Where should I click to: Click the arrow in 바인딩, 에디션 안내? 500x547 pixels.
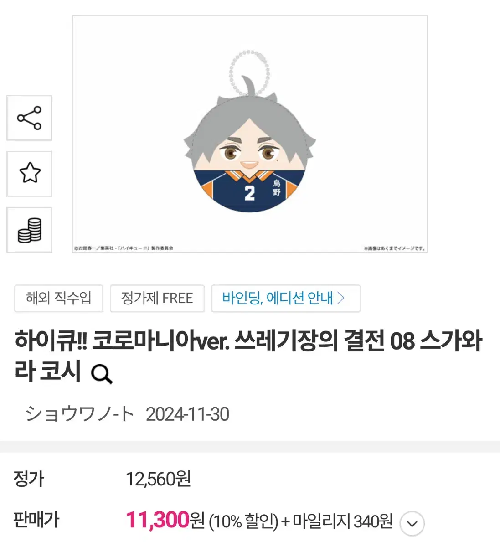pyautogui.click(x=341, y=298)
